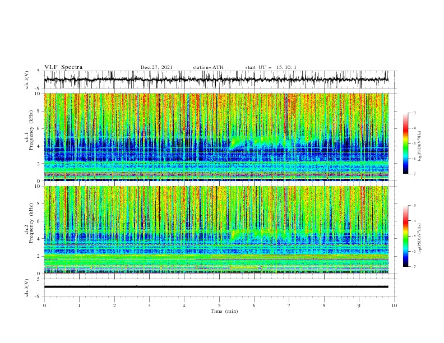Click the "0" tick on the time axis
444x343 pixels.
click(44, 305)
